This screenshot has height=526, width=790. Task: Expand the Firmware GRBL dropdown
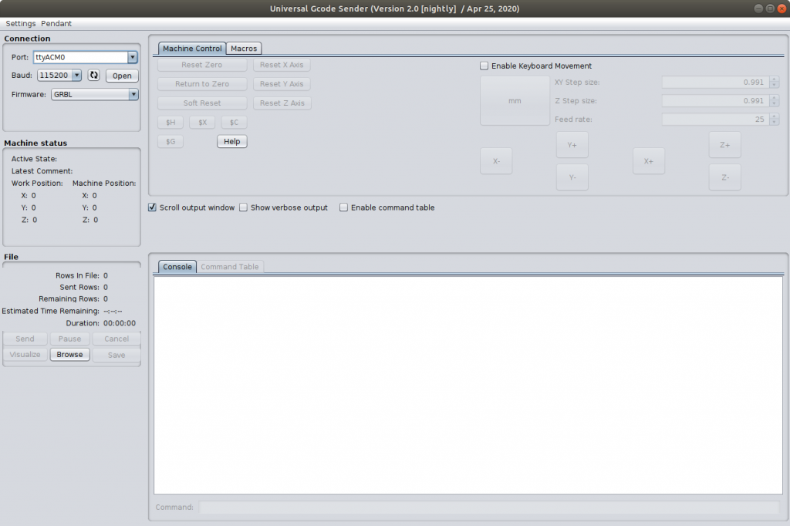(x=133, y=95)
